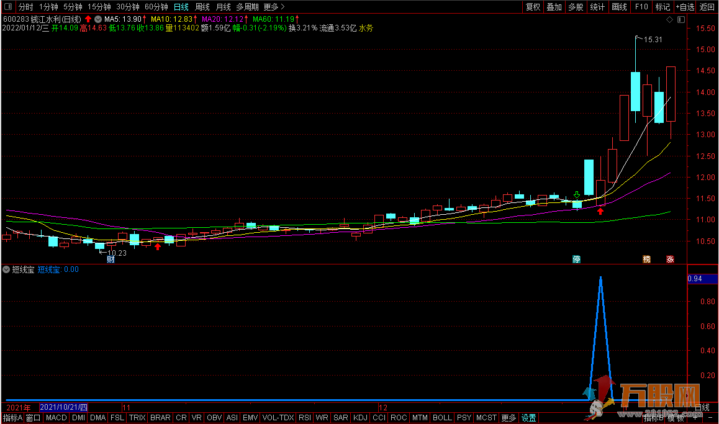This screenshot has width=719, height=424.
Task: Click the green down arrow signal on the chart
Action: point(577,195)
